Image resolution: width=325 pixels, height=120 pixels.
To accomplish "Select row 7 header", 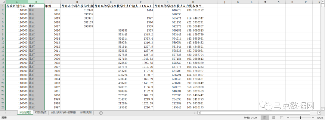I will tap(3, 30).
